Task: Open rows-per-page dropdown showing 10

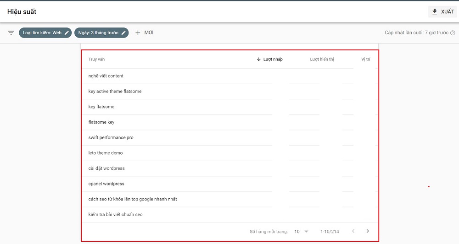Action: click(301, 232)
